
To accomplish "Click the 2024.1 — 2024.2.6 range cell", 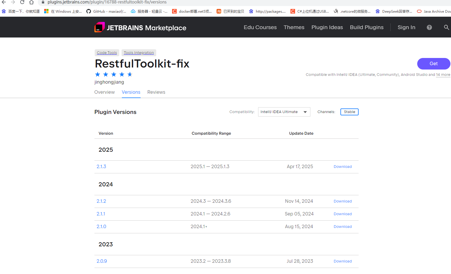I will point(210,214).
